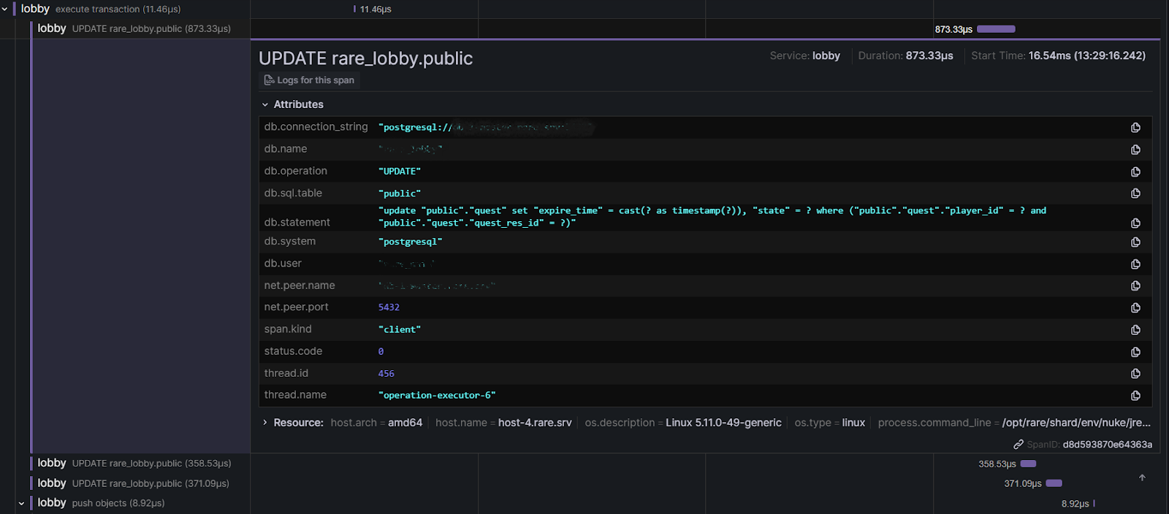Copy the span.kind attribute value

click(x=1135, y=330)
